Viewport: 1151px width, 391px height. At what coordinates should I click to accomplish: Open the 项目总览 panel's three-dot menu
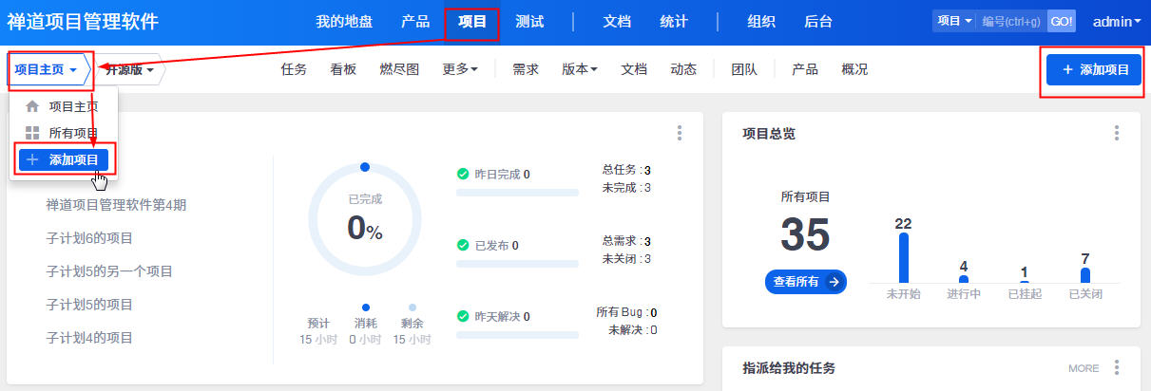[x=1117, y=133]
